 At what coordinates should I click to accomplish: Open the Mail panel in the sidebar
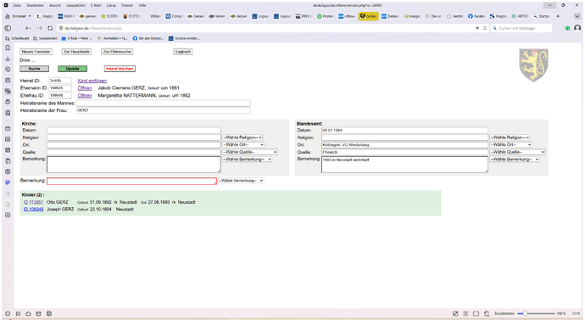pos(8,128)
